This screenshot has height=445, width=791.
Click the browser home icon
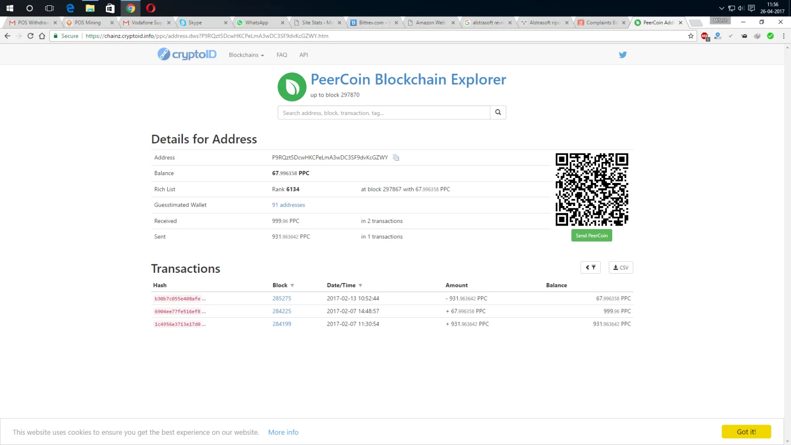tap(42, 36)
